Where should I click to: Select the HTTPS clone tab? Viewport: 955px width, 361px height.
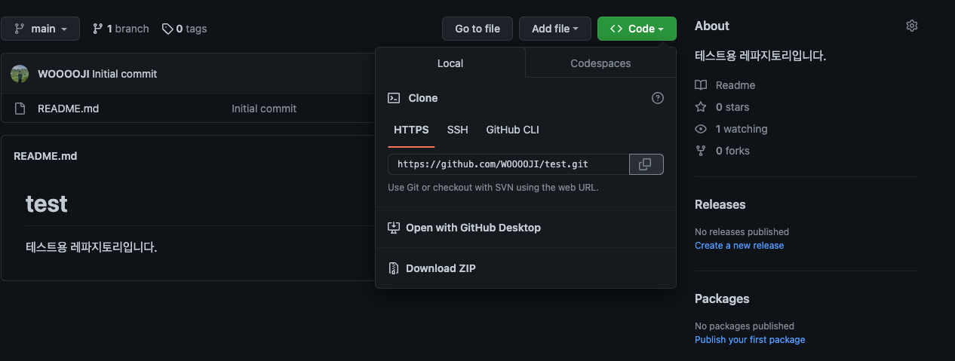pyautogui.click(x=411, y=130)
